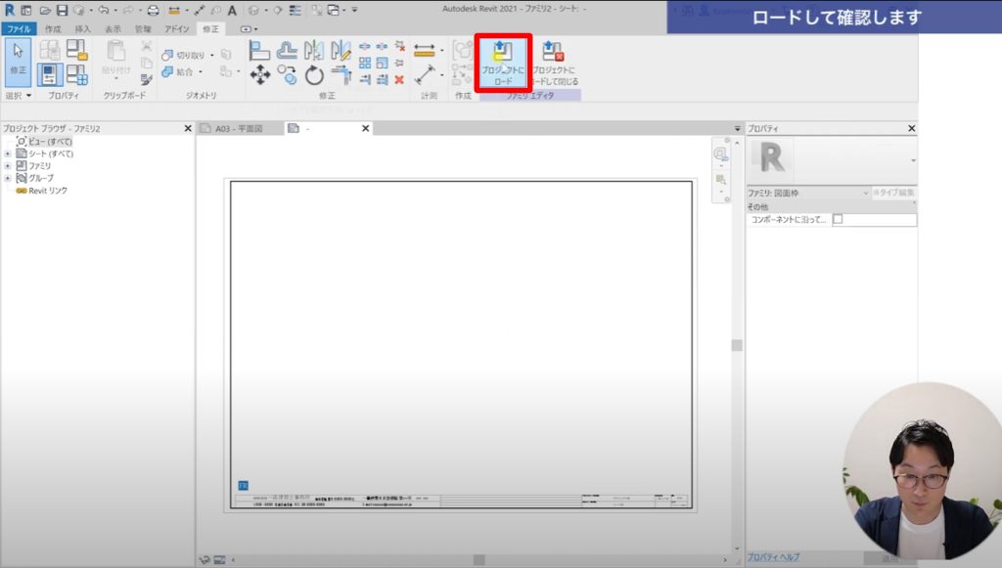This screenshot has height=568, width=1002.
Task: Open the 挿入 ribbon tab
Action: (83, 29)
